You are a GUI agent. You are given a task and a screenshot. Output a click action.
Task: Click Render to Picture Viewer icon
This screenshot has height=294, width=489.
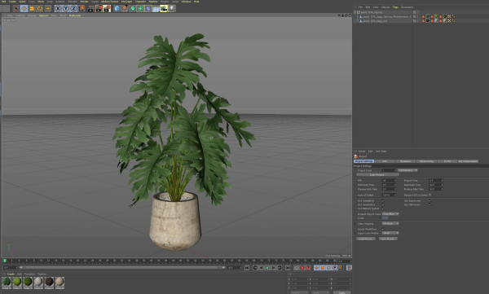tap(99, 9)
